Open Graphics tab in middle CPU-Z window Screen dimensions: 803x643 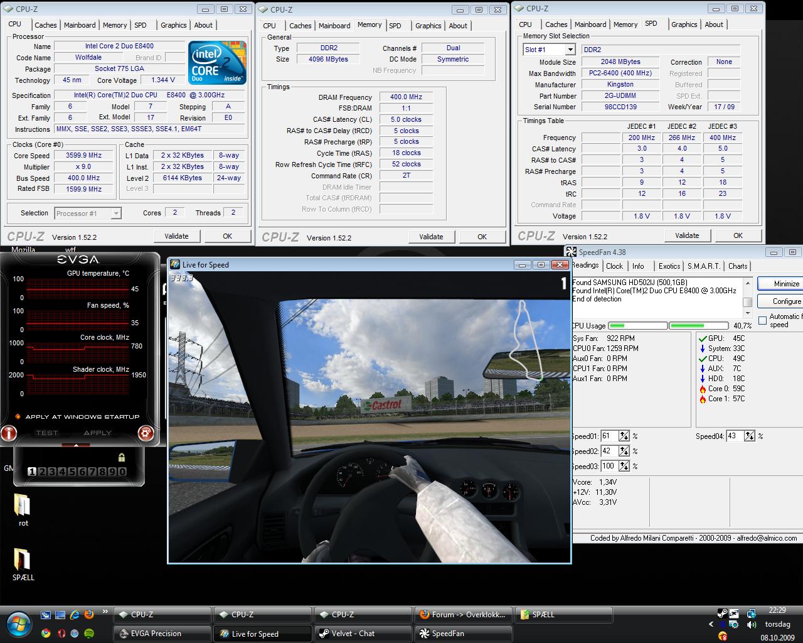click(428, 26)
